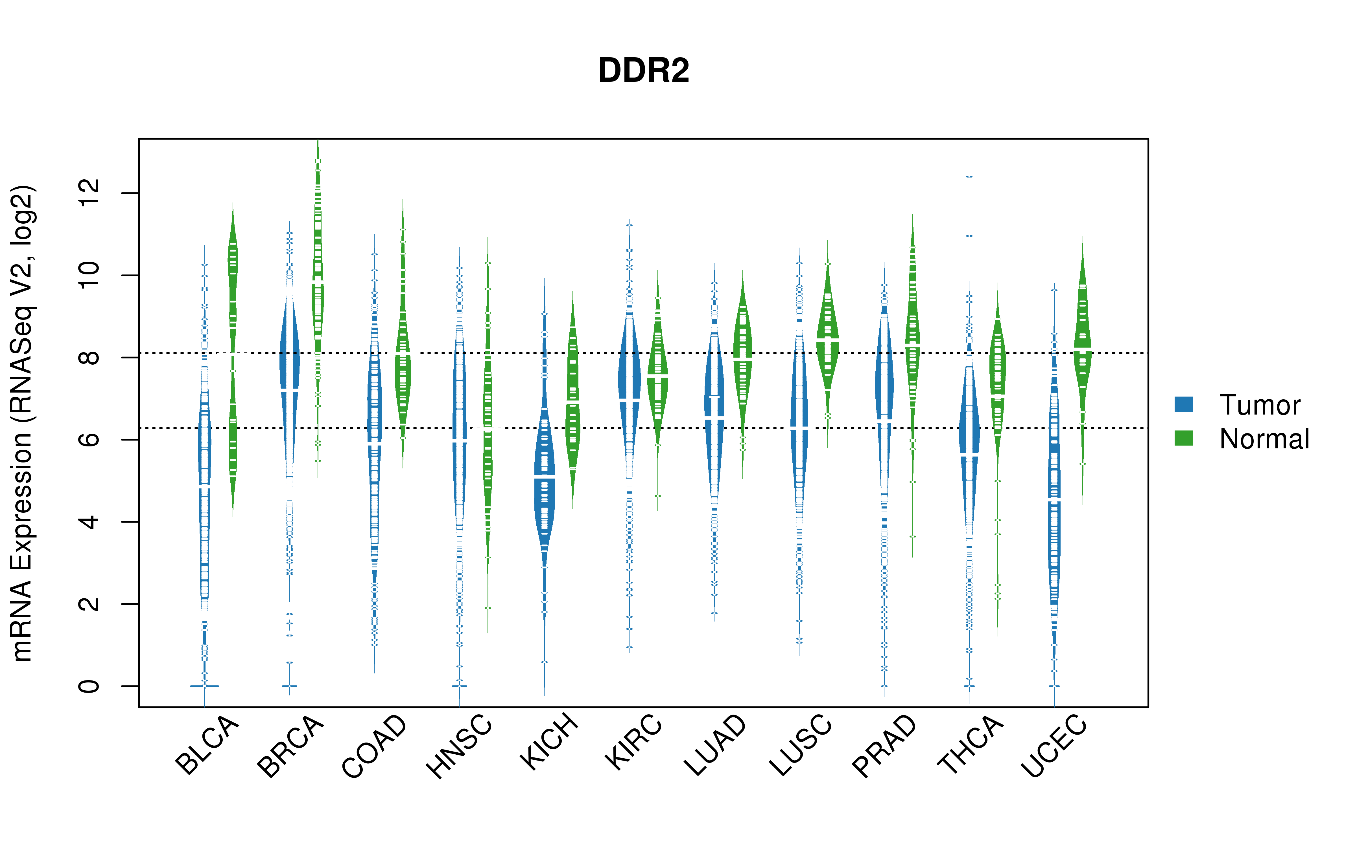Click the y-axis tick label 12
Viewport: 1355px width, 846px height.
(x=88, y=193)
